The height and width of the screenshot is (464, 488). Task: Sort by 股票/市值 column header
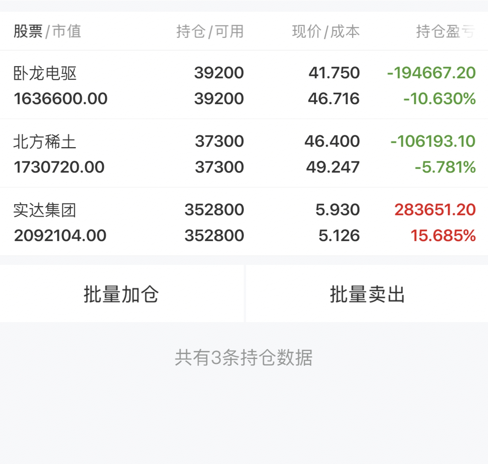[x=47, y=32]
